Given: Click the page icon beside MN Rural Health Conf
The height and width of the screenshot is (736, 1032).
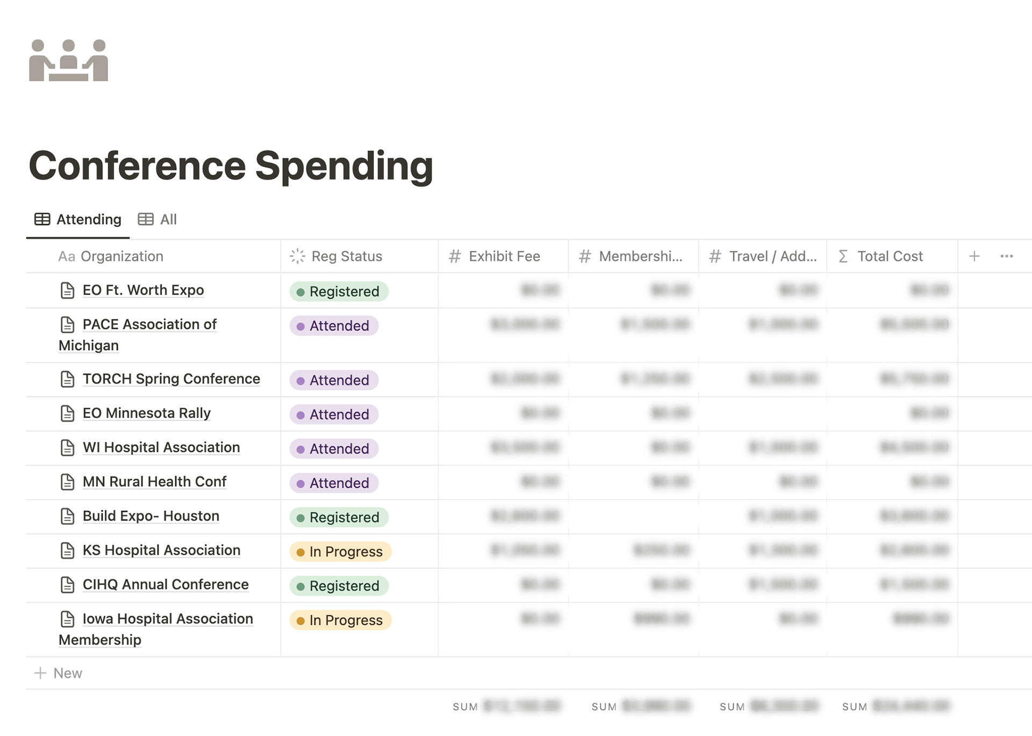Looking at the screenshot, I should point(67,482).
